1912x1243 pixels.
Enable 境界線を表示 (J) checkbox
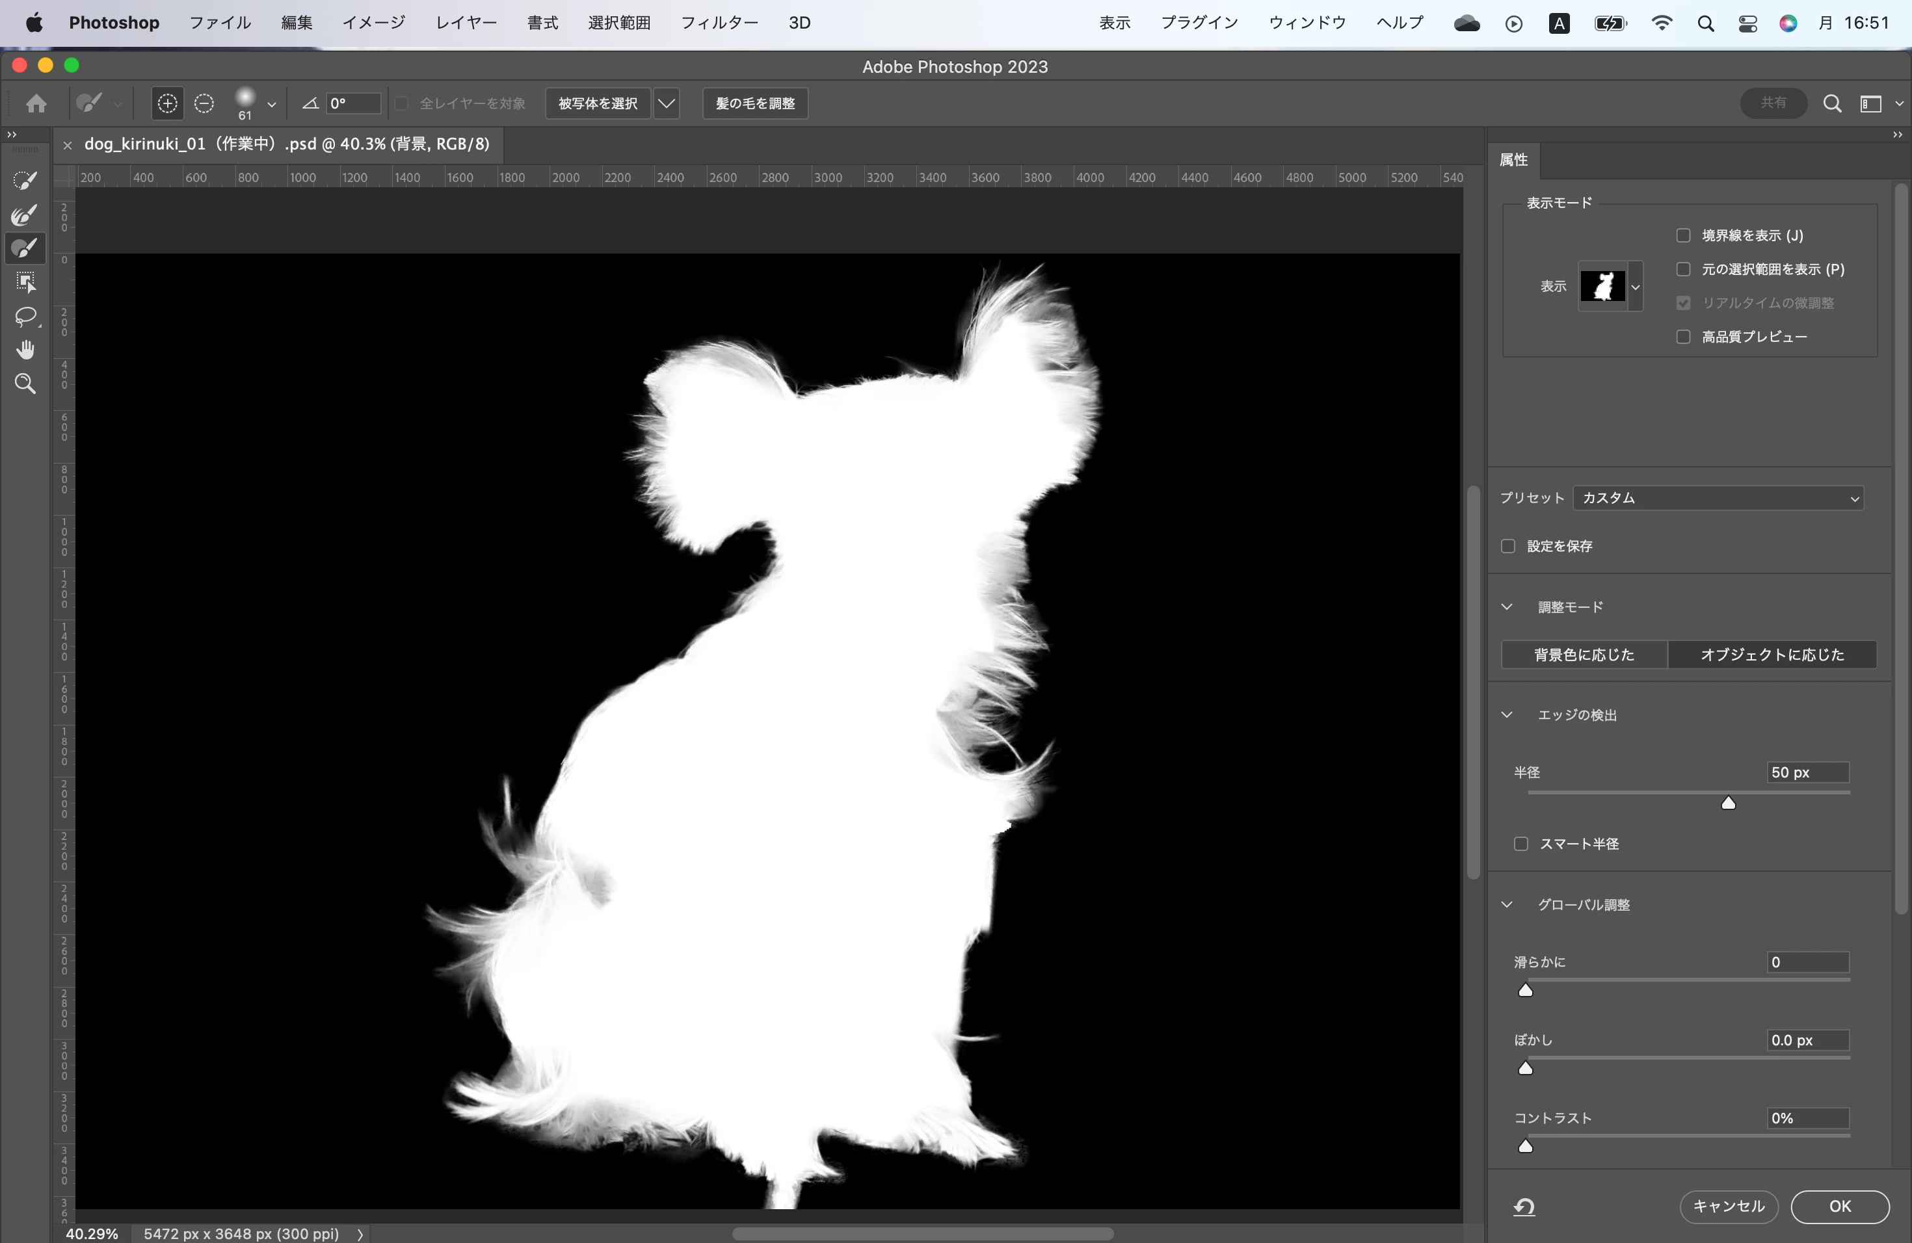[1683, 235]
